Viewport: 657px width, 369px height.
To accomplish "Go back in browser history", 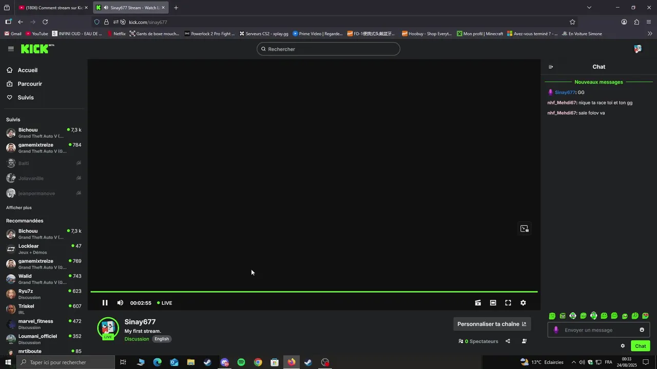I will pos(21,22).
